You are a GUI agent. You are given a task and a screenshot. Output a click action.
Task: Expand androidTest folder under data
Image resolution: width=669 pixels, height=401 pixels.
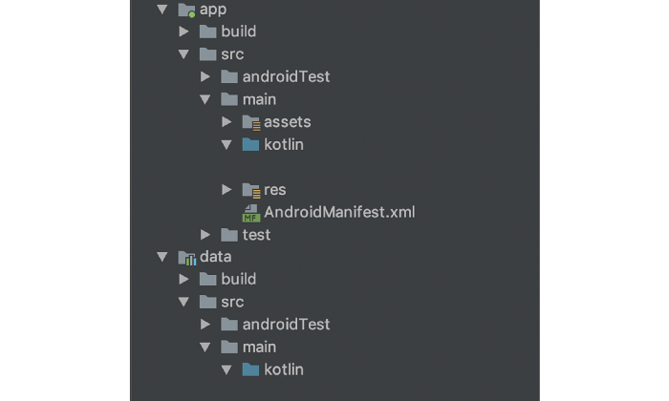[205, 325]
